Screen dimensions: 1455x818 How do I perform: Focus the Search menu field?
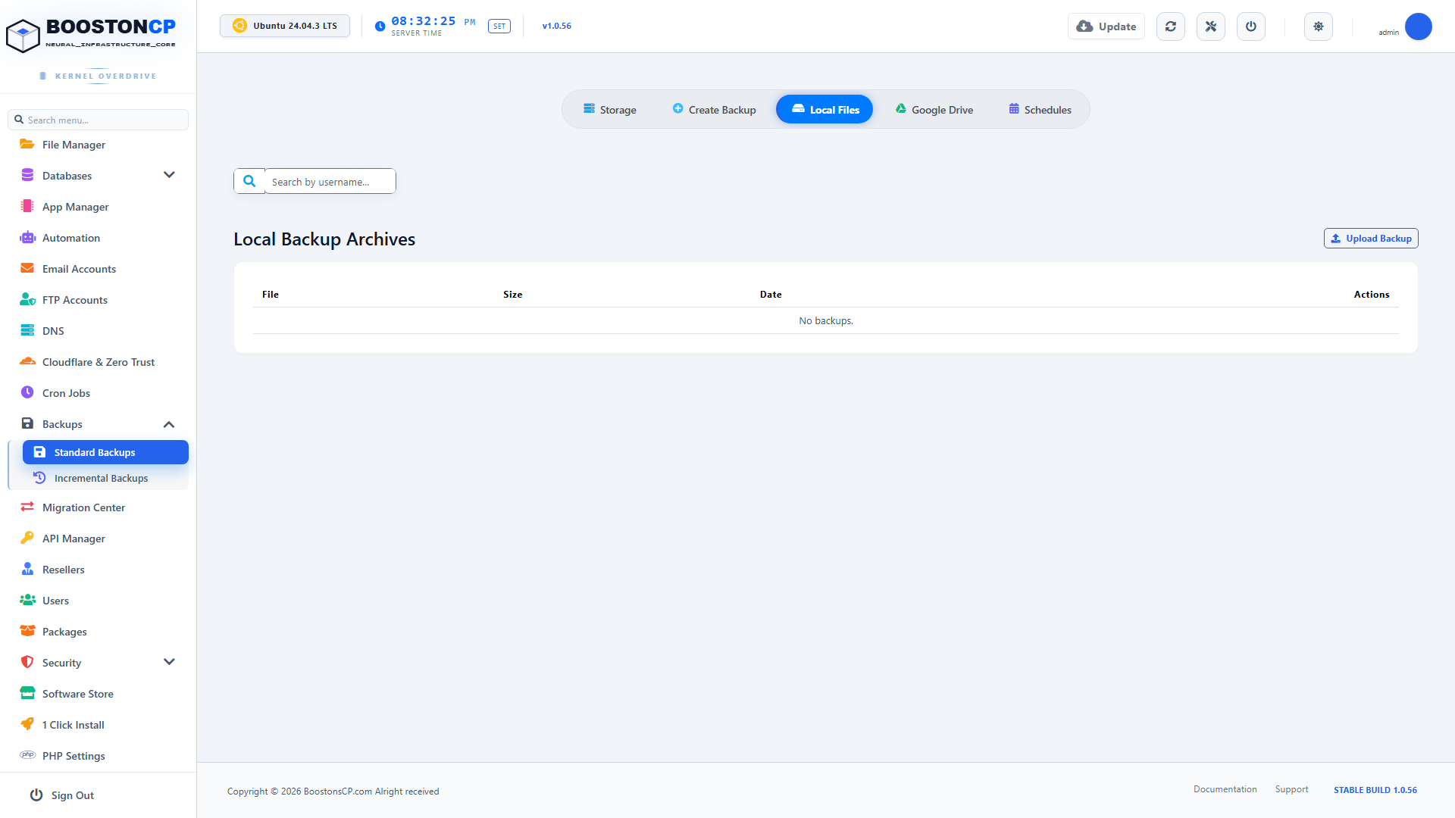99,120
